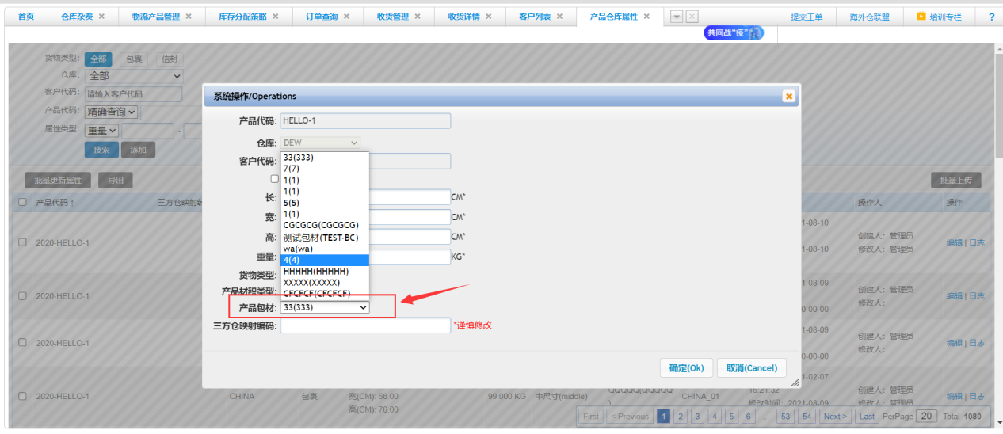The image size is (1003, 434).
Task: Toggle the select-all checkbox in table header
Action: click(x=22, y=203)
